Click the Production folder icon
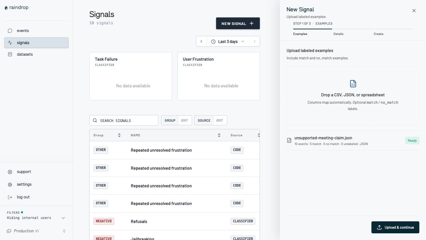Screen dimensions: 426x240 (x=9, y=231)
